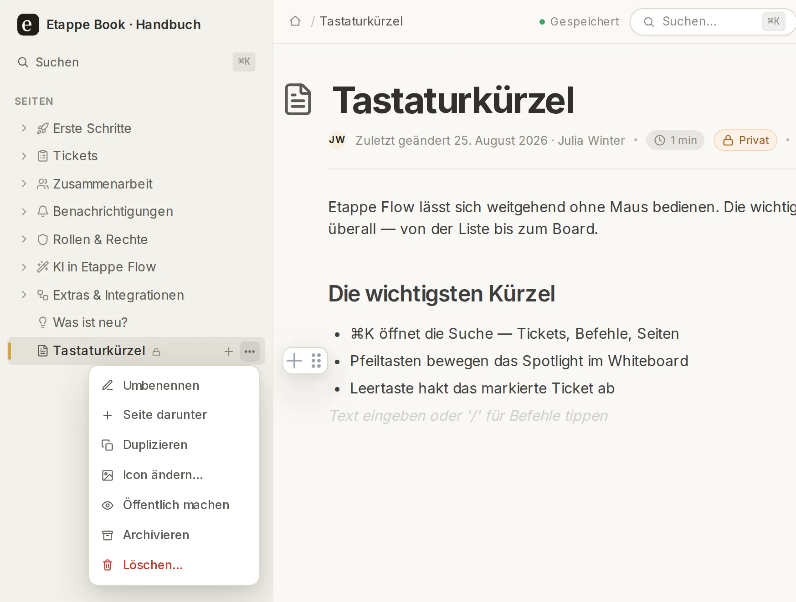
Task: Click the rocket icon of Erste Schritte
Action: click(42, 129)
